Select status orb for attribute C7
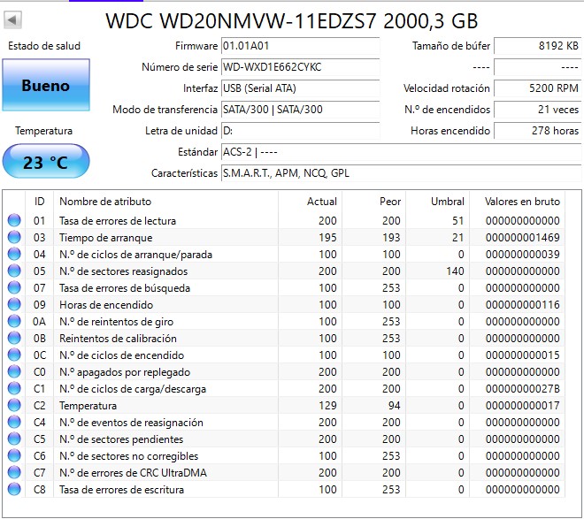 (x=14, y=472)
